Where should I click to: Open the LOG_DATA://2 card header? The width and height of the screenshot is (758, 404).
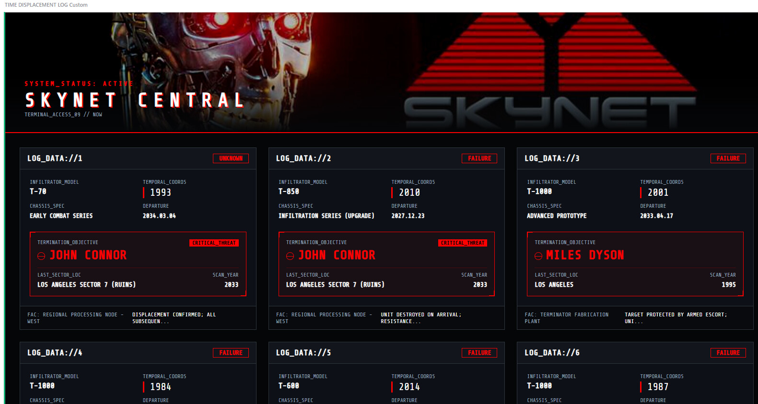tap(386, 158)
